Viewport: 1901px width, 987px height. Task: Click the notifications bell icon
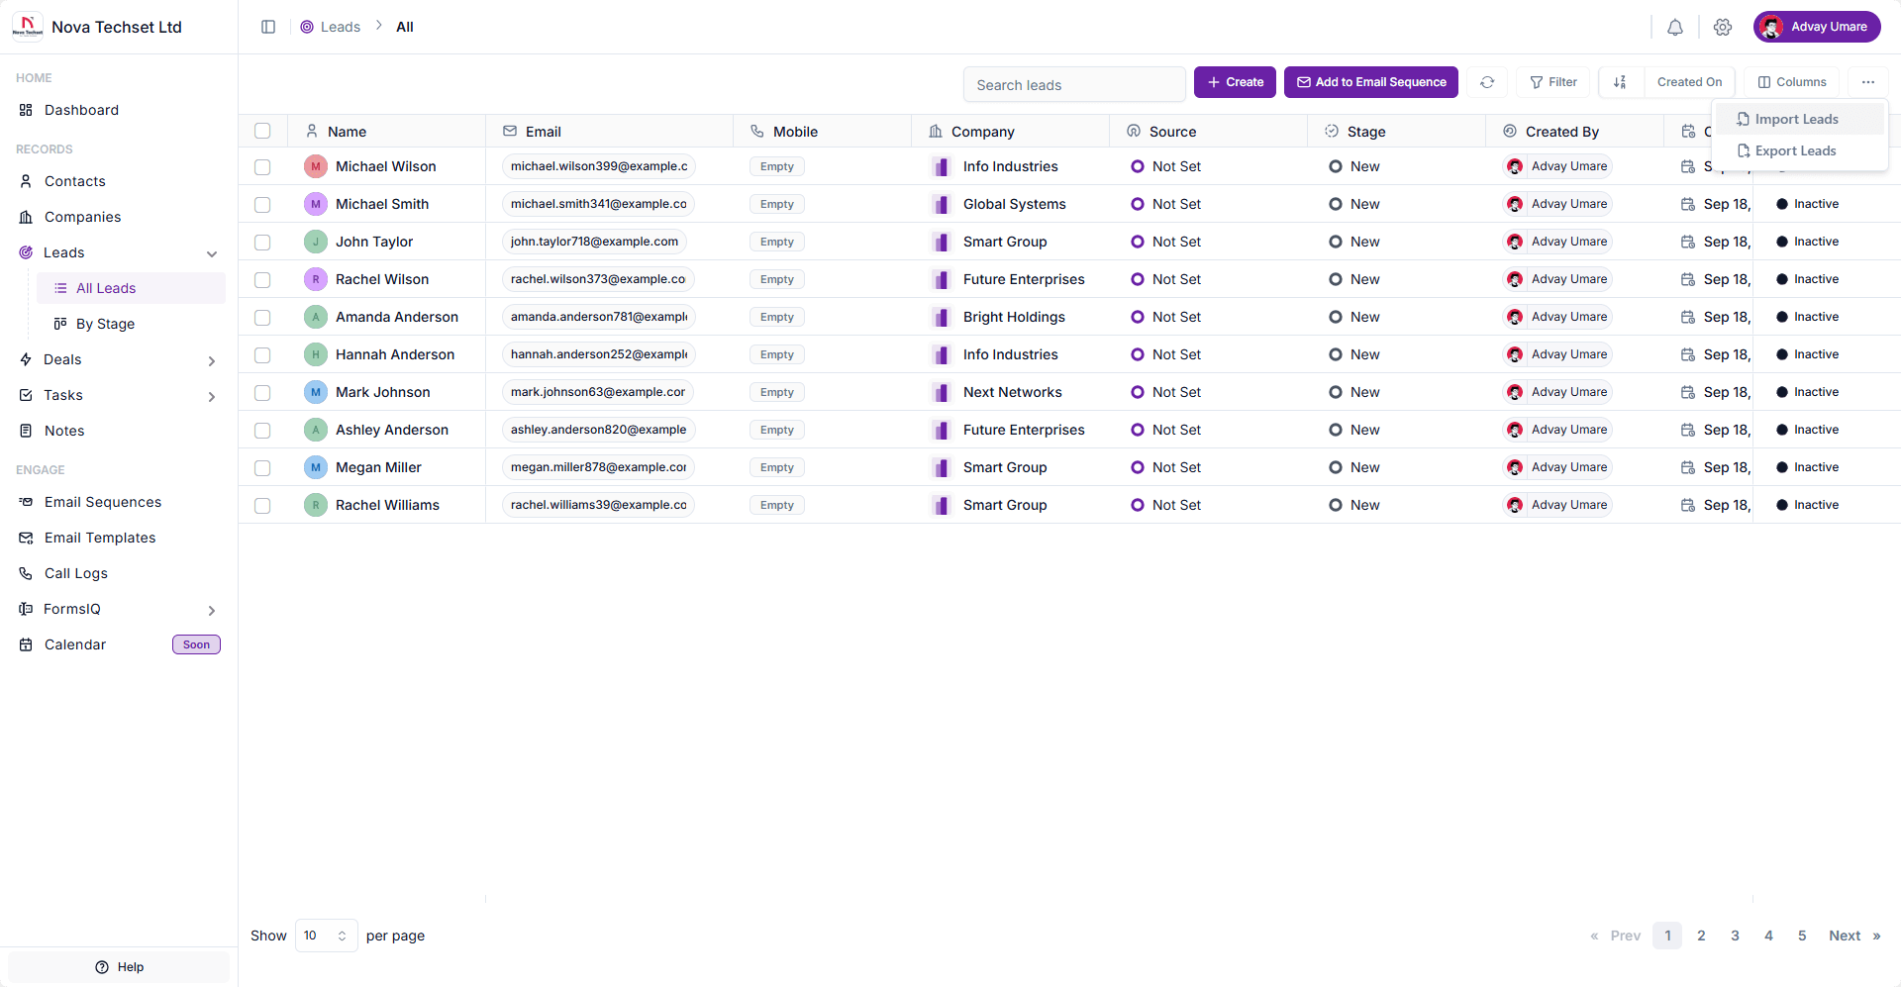click(x=1674, y=28)
